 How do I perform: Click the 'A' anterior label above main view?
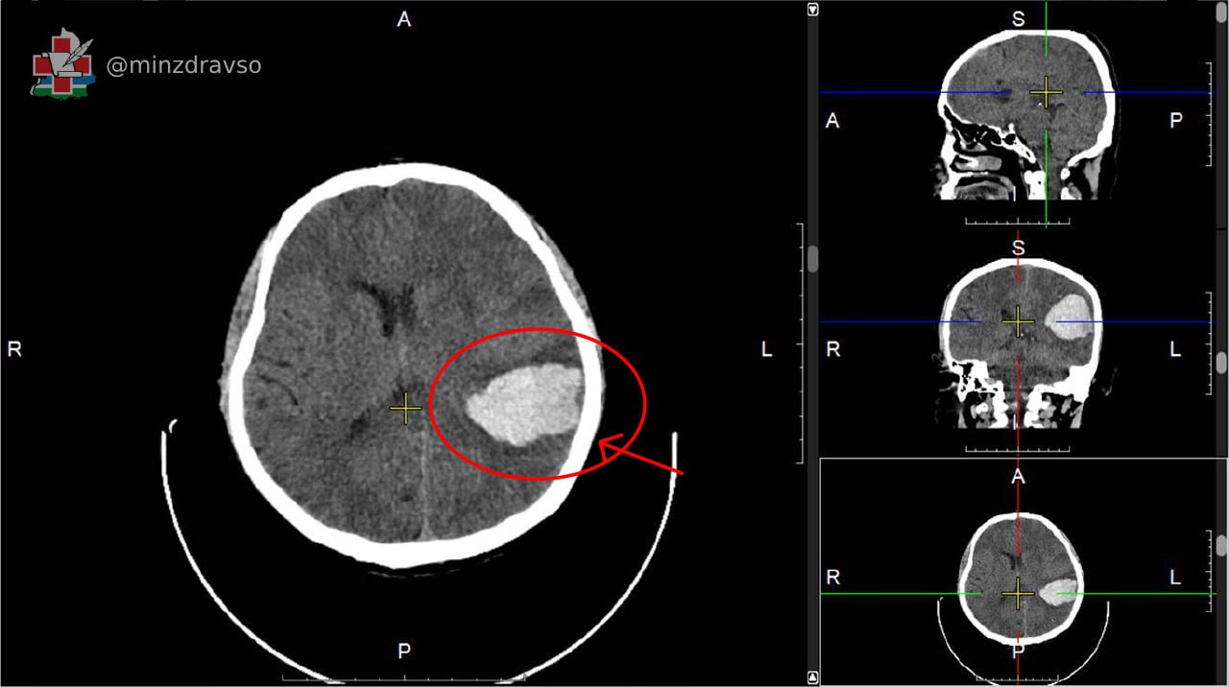404,20
